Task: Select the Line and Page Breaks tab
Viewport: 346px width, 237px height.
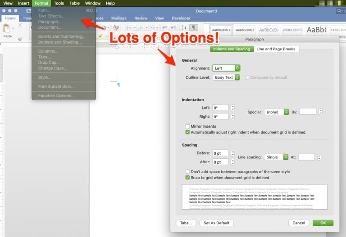Action: 276,49
